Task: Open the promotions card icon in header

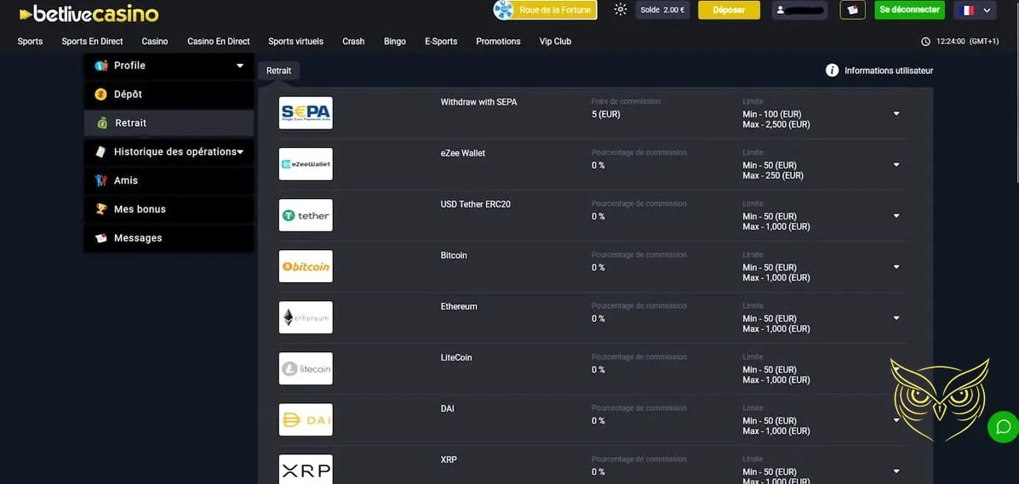Action: [852, 10]
